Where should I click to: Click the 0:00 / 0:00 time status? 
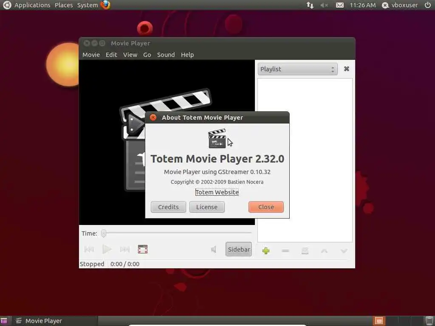click(125, 264)
